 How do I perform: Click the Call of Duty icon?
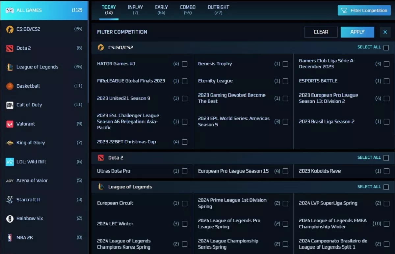pos(10,105)
